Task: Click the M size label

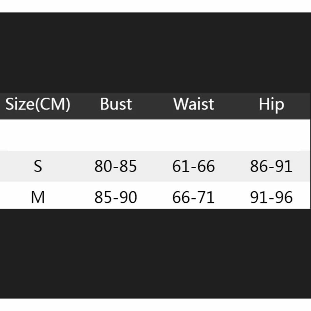Action: tap(38, 197)
